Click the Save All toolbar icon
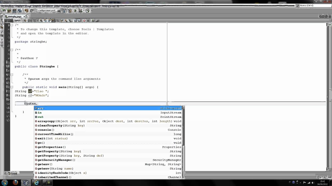 [x=20, y=11]
